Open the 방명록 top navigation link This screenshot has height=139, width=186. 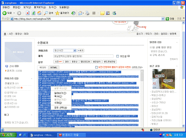coord(173,34)
